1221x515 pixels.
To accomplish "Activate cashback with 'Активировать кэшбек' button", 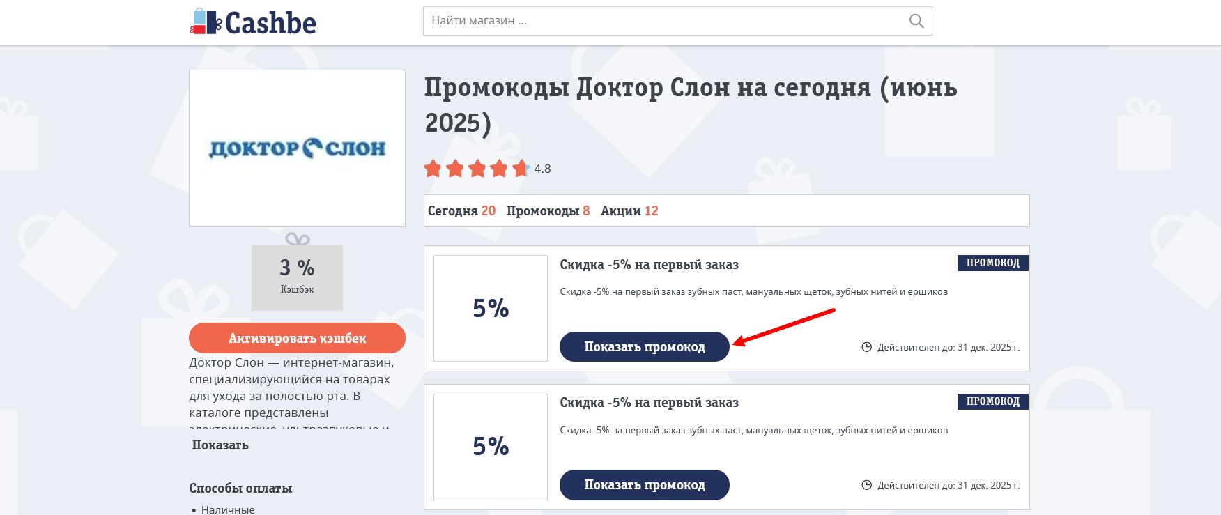I will coord(297,338).
